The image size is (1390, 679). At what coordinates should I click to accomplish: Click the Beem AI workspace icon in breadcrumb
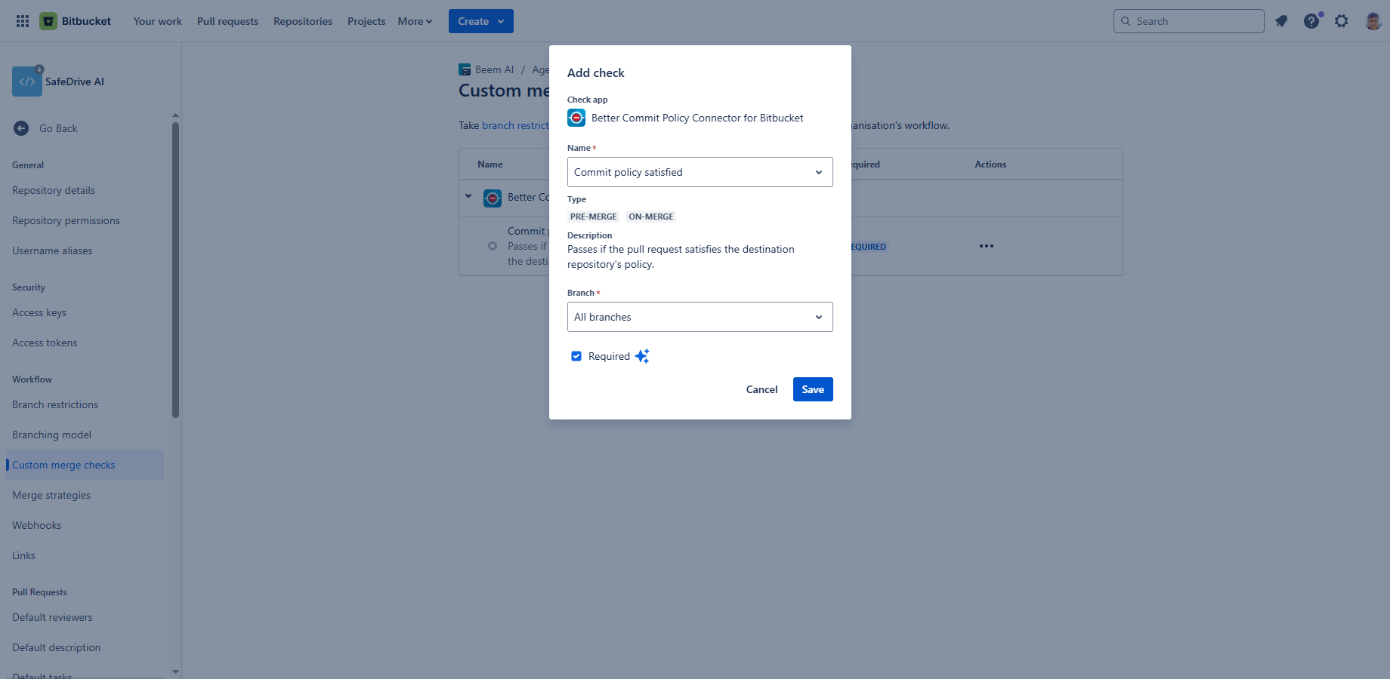465,69
